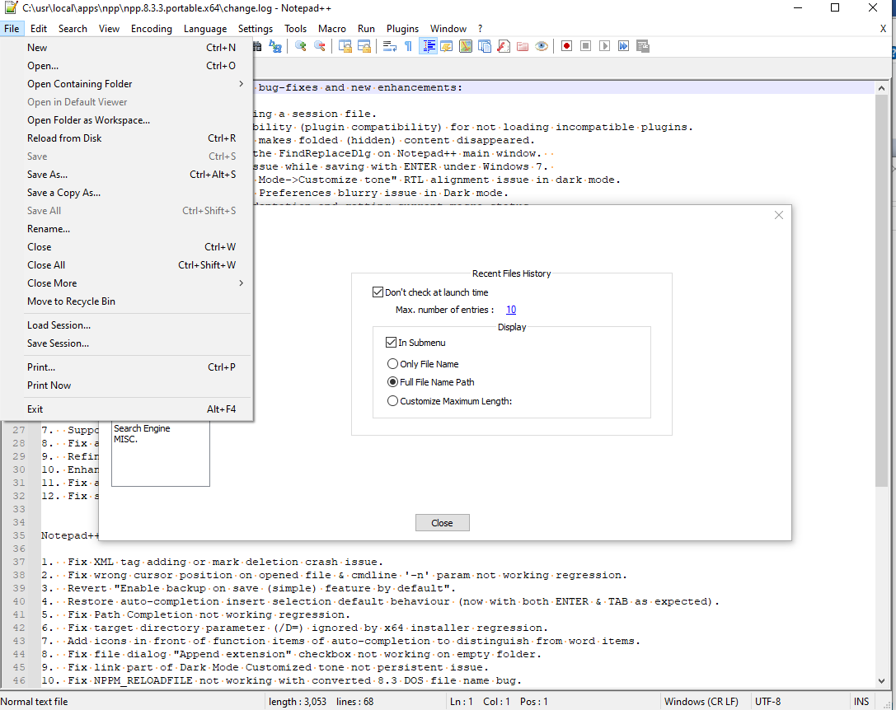The image size is (896, 710).
Task: Open the Edit menu
Action: point(39,29)
